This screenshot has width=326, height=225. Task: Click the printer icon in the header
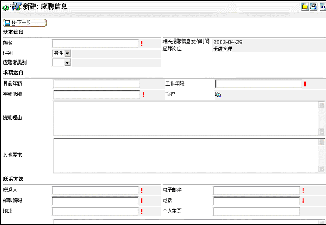[313, 6]
